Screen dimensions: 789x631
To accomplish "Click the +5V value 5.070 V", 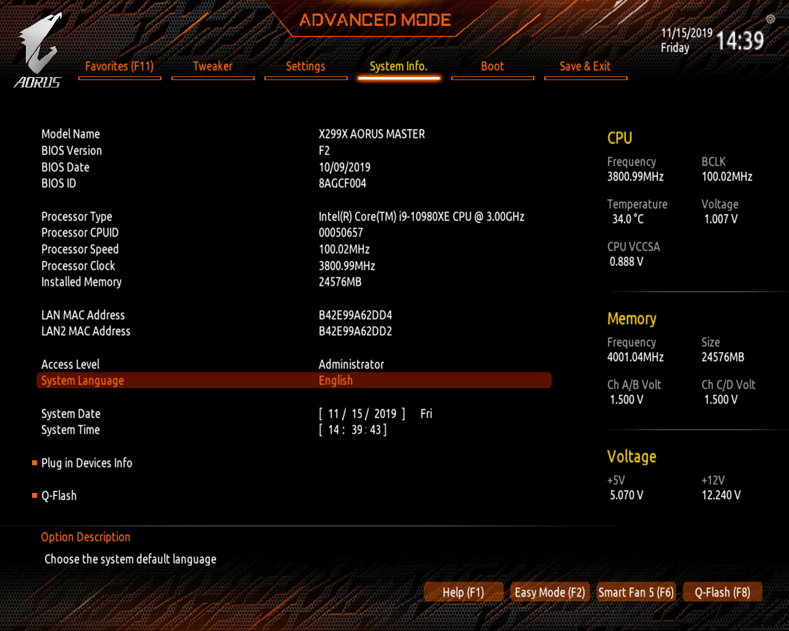I will [626, 495].
